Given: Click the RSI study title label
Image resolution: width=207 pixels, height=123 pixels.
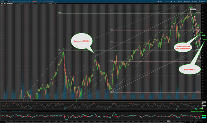Looking at the screenshot, I should click(9, 100).
